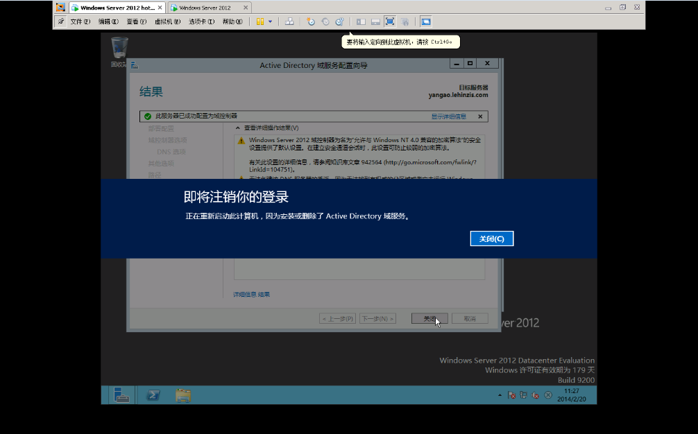Click the yellow pause/suspend VM icon
Image resolution: width=698 pixels, height=434 pixels.
click(x=260, y=21)
